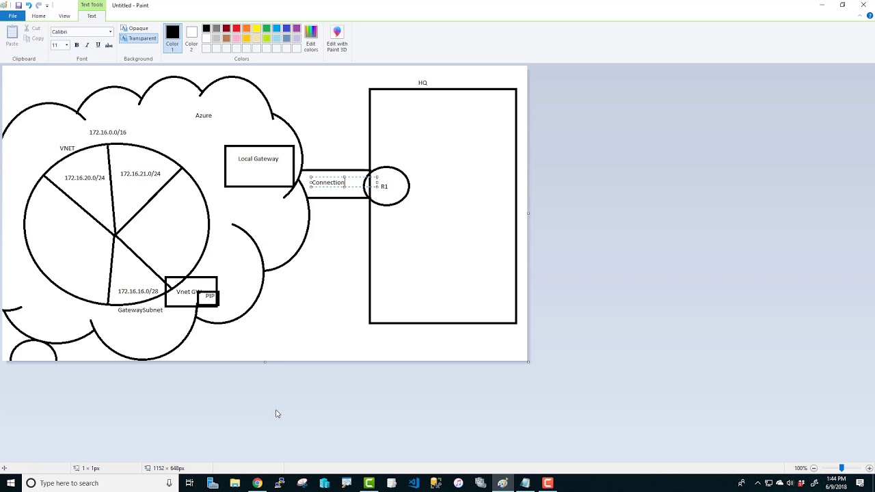Image resolution: width=875 pixels, height=492 pixels.
Task: Open the Action Center notifications icon
Action: click(x=860, y=483)
